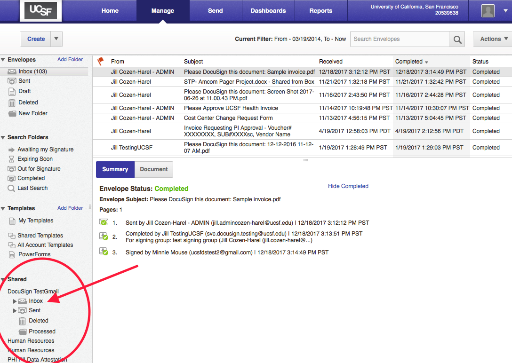Open shared DocuSign TestGmail Deleted icon
This screenshot has height=363, width=512.
click(x=22, y=321)
